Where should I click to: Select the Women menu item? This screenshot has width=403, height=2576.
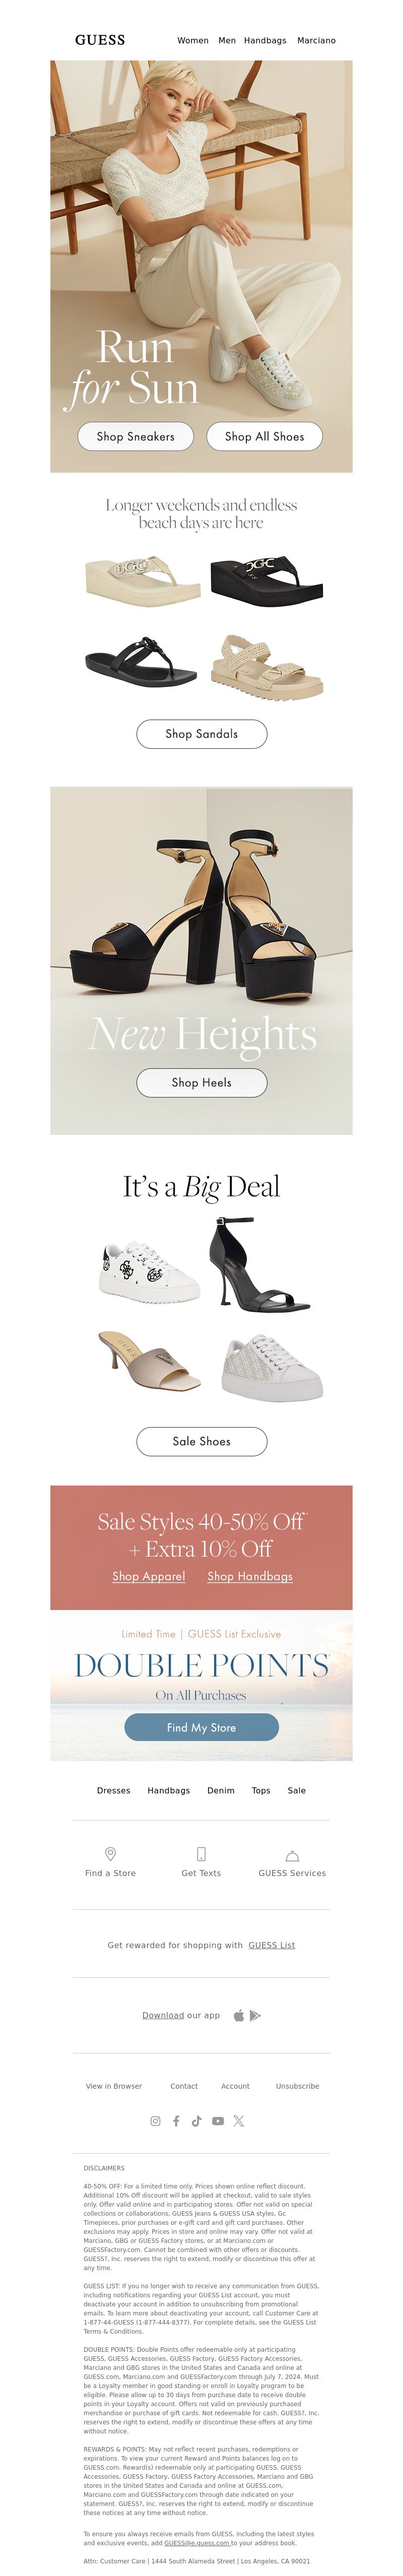coord(193,41)
